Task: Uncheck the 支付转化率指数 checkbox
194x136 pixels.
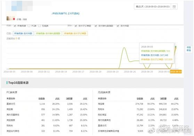Action: (96, 26)
